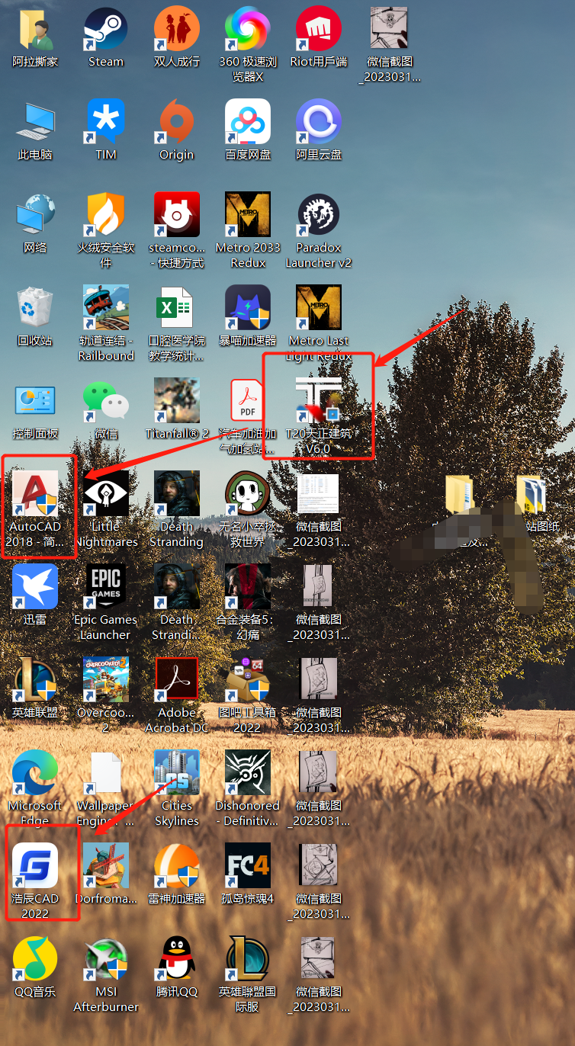Click the 英雄联盟 shortcut icon

[35, 680]
